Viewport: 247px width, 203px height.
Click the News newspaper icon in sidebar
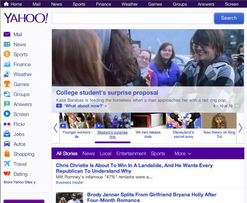tap(7, 44)
